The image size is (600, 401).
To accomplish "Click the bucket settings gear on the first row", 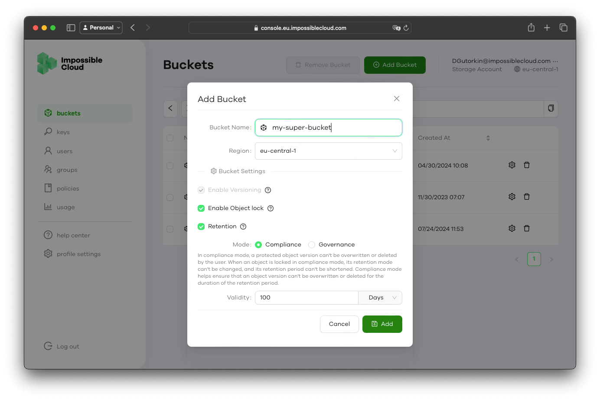I will click(512, 165).
